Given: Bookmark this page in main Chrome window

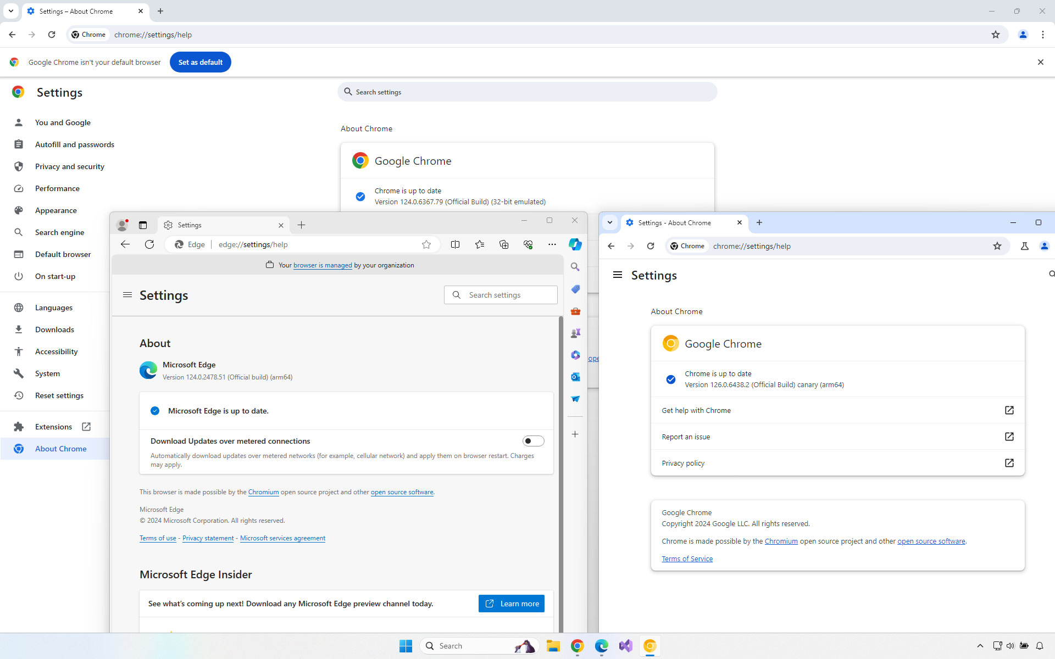Looking at the screenshot, I should pyautogui.click(x=996, y=35).
